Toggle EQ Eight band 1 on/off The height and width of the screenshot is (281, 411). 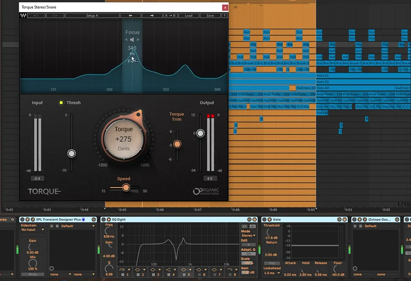[123, 275]
